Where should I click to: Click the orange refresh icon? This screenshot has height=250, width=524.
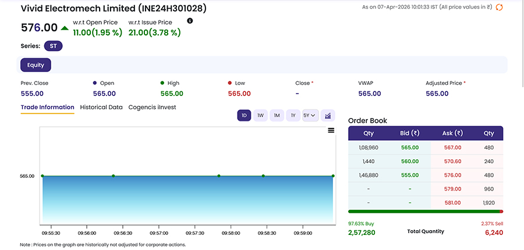point(500,7)
